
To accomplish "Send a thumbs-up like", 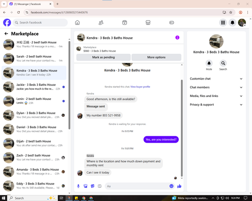I will coord(179,186).
